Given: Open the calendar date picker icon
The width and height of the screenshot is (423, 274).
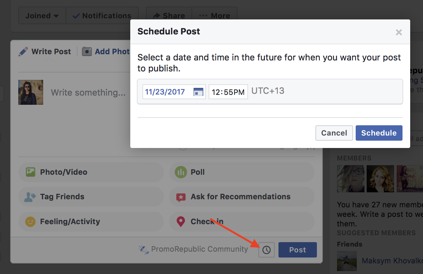Looking at the screenshot, I should (x=198, y=92).
